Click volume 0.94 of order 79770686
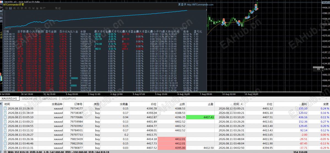The width and height of the screenshot is (330, 153). [x=125, y=117]
